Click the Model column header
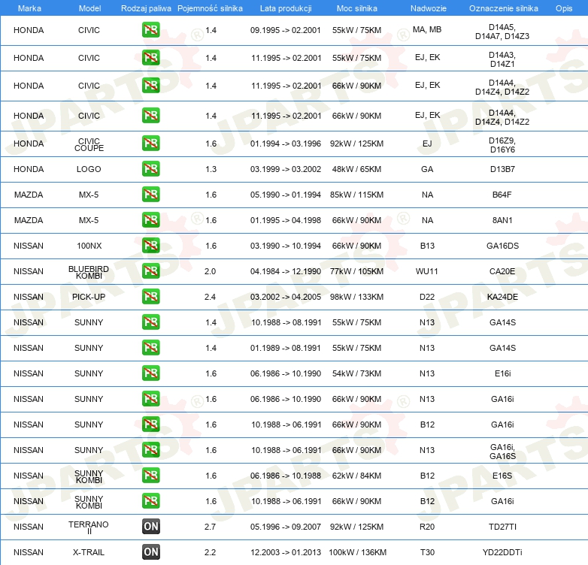 coord(89,8)
